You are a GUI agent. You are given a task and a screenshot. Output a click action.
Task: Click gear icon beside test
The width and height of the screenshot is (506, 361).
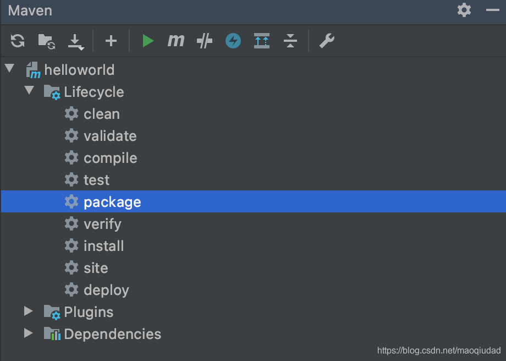(x=71, y=179)
